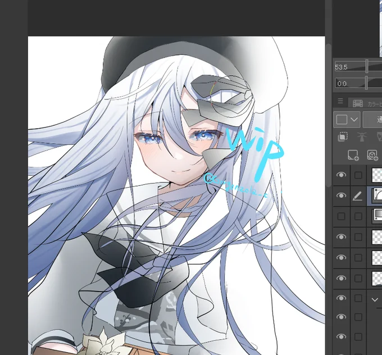
Task: Toggle clip to layer below icon
Action: [x=343, y=136]
